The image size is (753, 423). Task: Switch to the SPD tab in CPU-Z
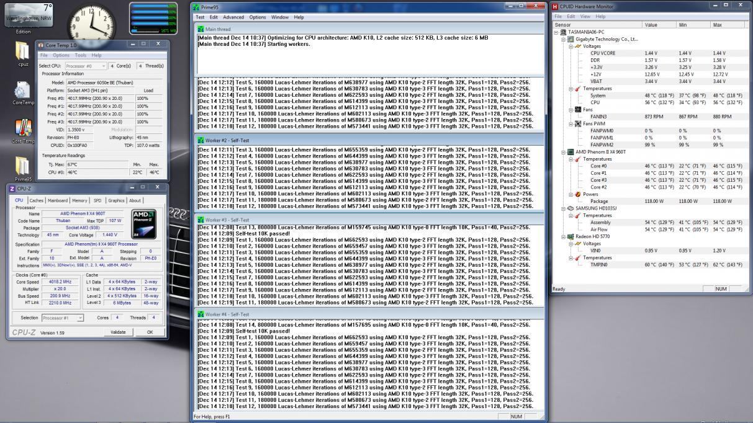tap(97, 200)
